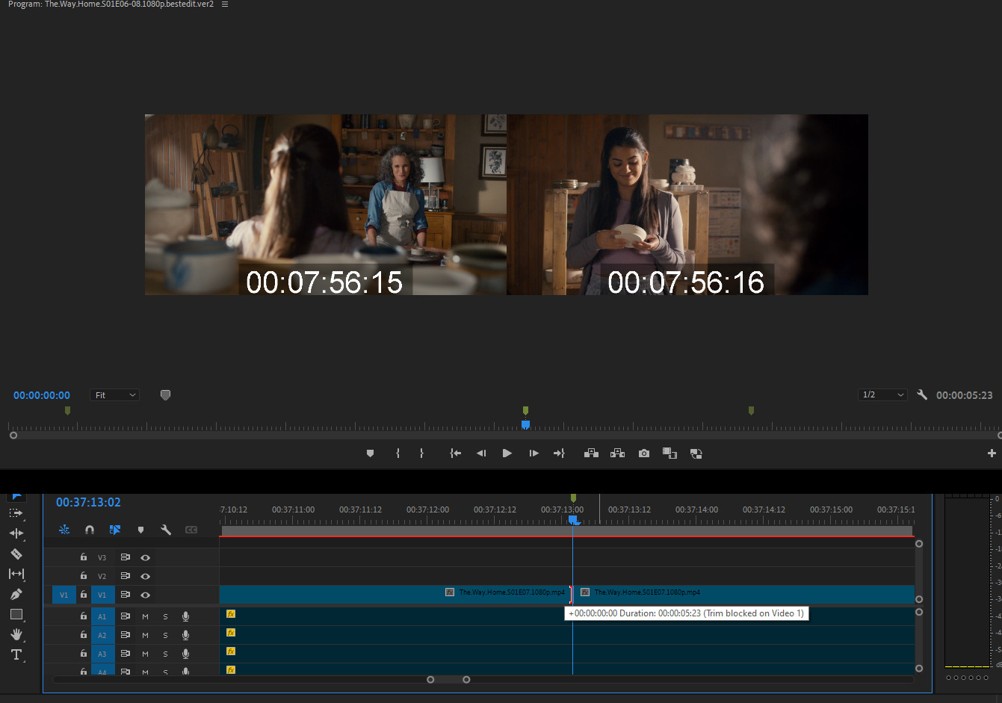Open the Button Editor plus icon

click(x=992, y=453)
